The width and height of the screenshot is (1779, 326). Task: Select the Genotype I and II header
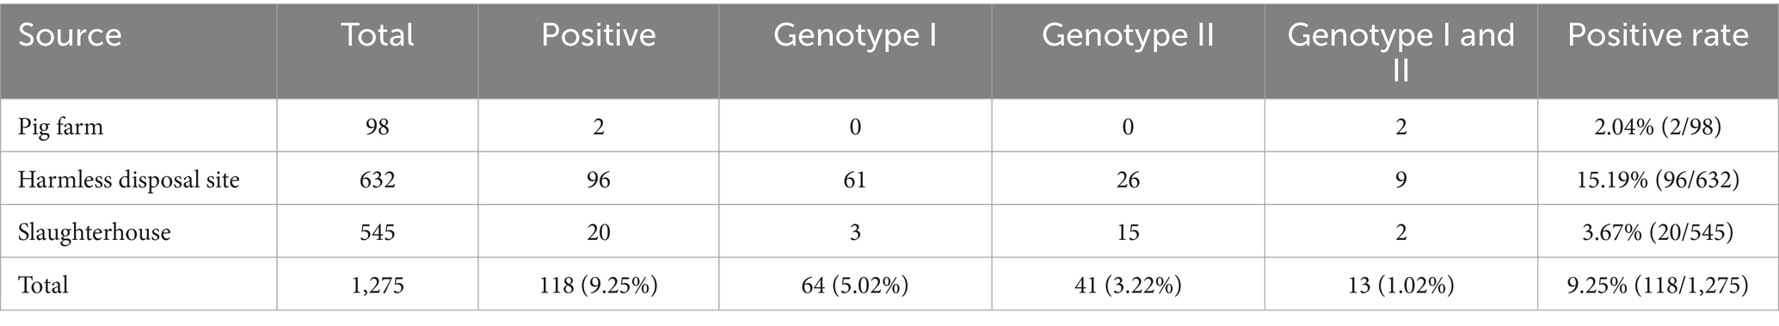click(1400, 52)
